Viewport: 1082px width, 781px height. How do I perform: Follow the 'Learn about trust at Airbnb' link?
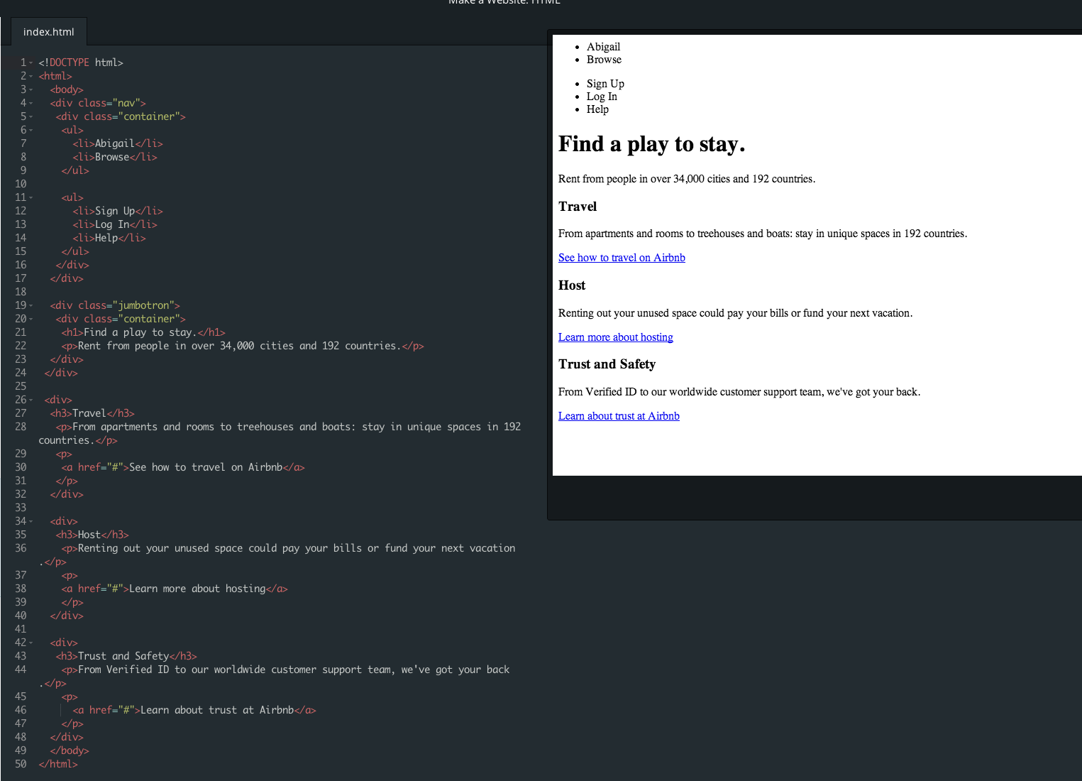(x=619, y=416)
